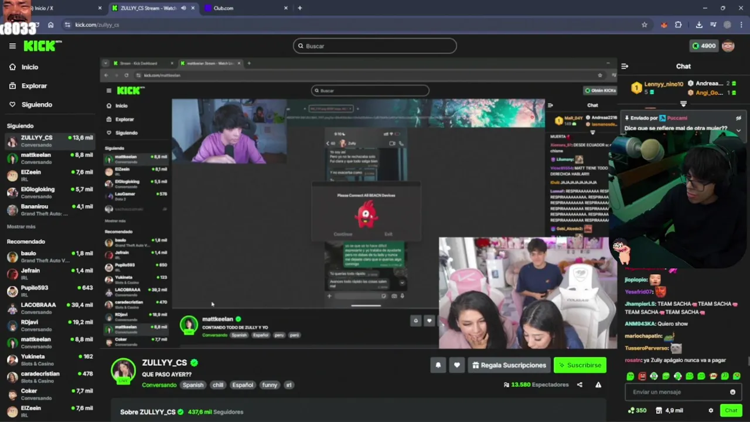Select ZULLYY_CS channel in Siguiendo list
Viewport: 750px width, 422px height.
[50, 141]
